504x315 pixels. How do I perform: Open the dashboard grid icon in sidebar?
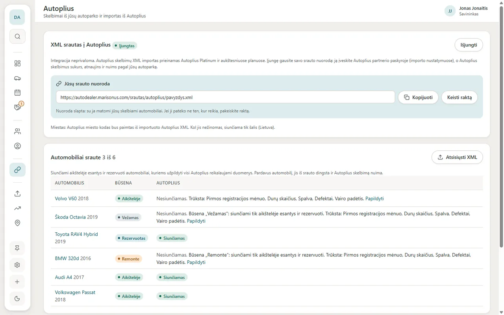click(x=17, y=63)
